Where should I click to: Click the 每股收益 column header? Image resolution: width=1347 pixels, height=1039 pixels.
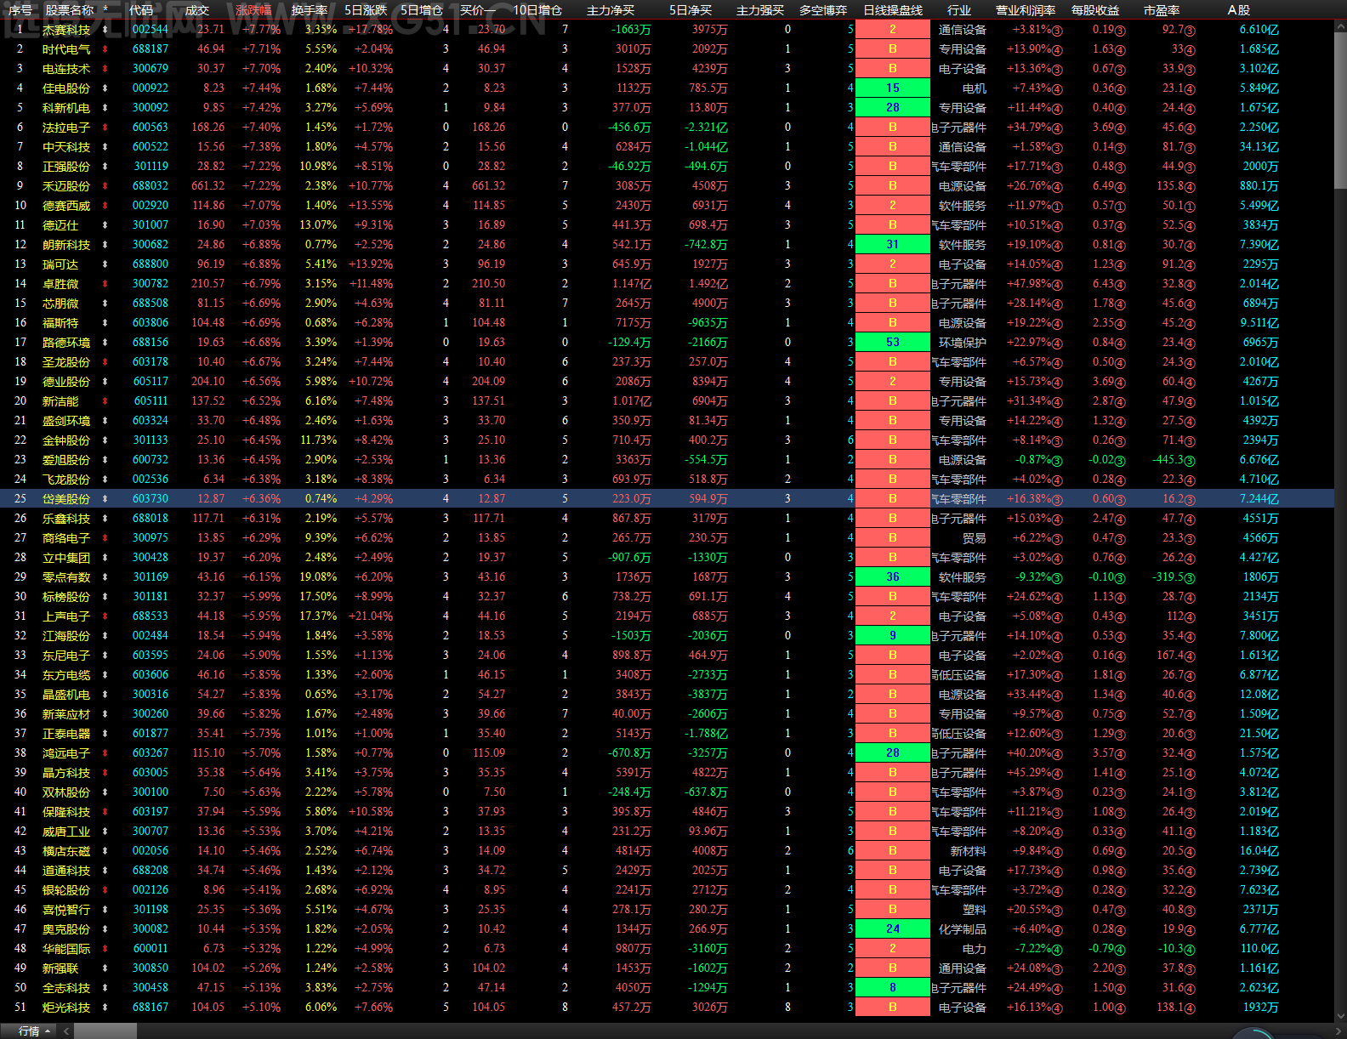point(1095,10)
